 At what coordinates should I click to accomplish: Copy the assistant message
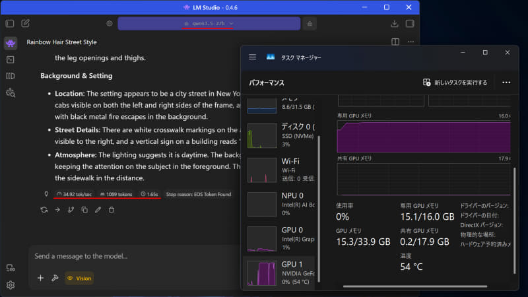84,210
